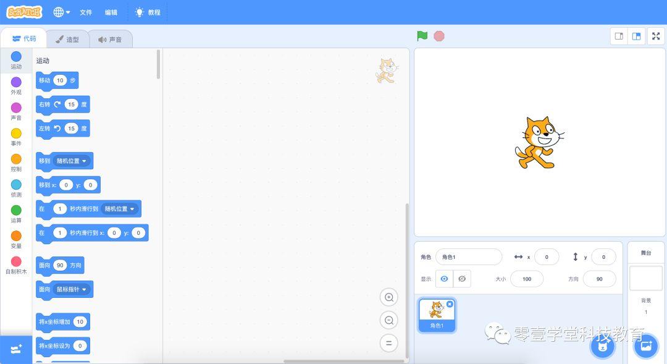Click the 90 value in 面向 方向 block
The height and width of the screenshot is (364, 667).
(x=60, y=265)
